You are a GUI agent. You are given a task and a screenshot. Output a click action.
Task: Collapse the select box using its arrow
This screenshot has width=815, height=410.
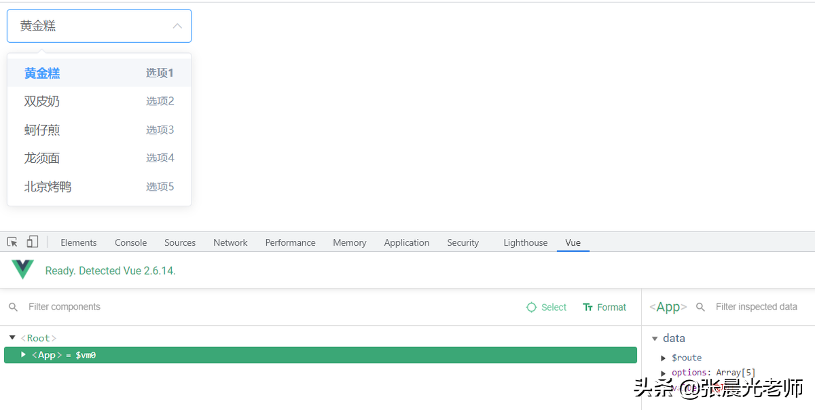coord(177,26)
